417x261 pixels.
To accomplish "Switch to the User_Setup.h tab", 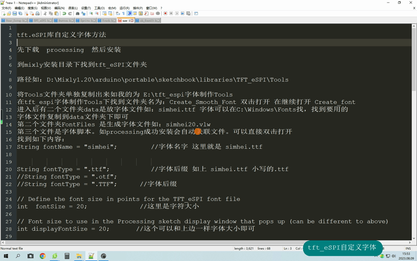I will 14,21.
